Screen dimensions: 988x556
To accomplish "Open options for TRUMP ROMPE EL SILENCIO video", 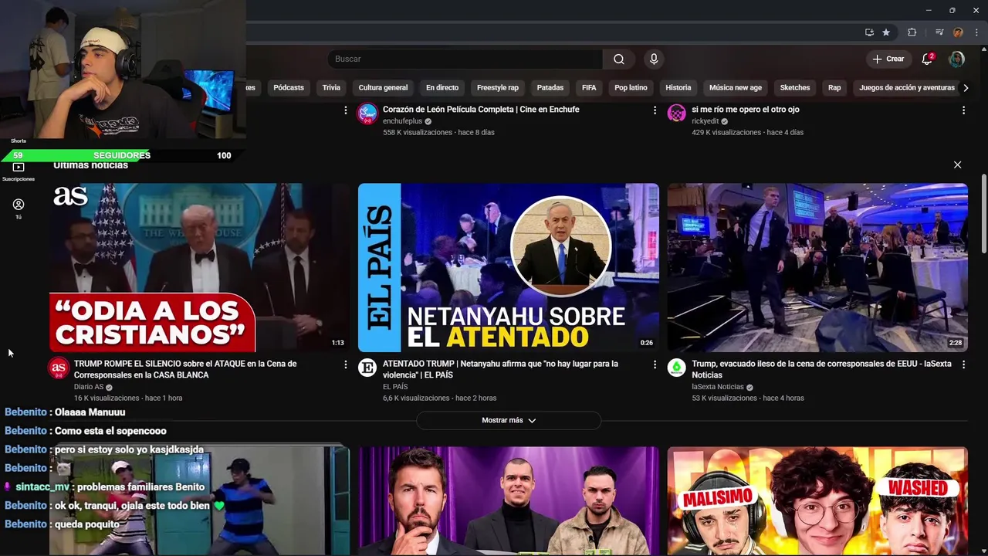I will click(346, 364).
